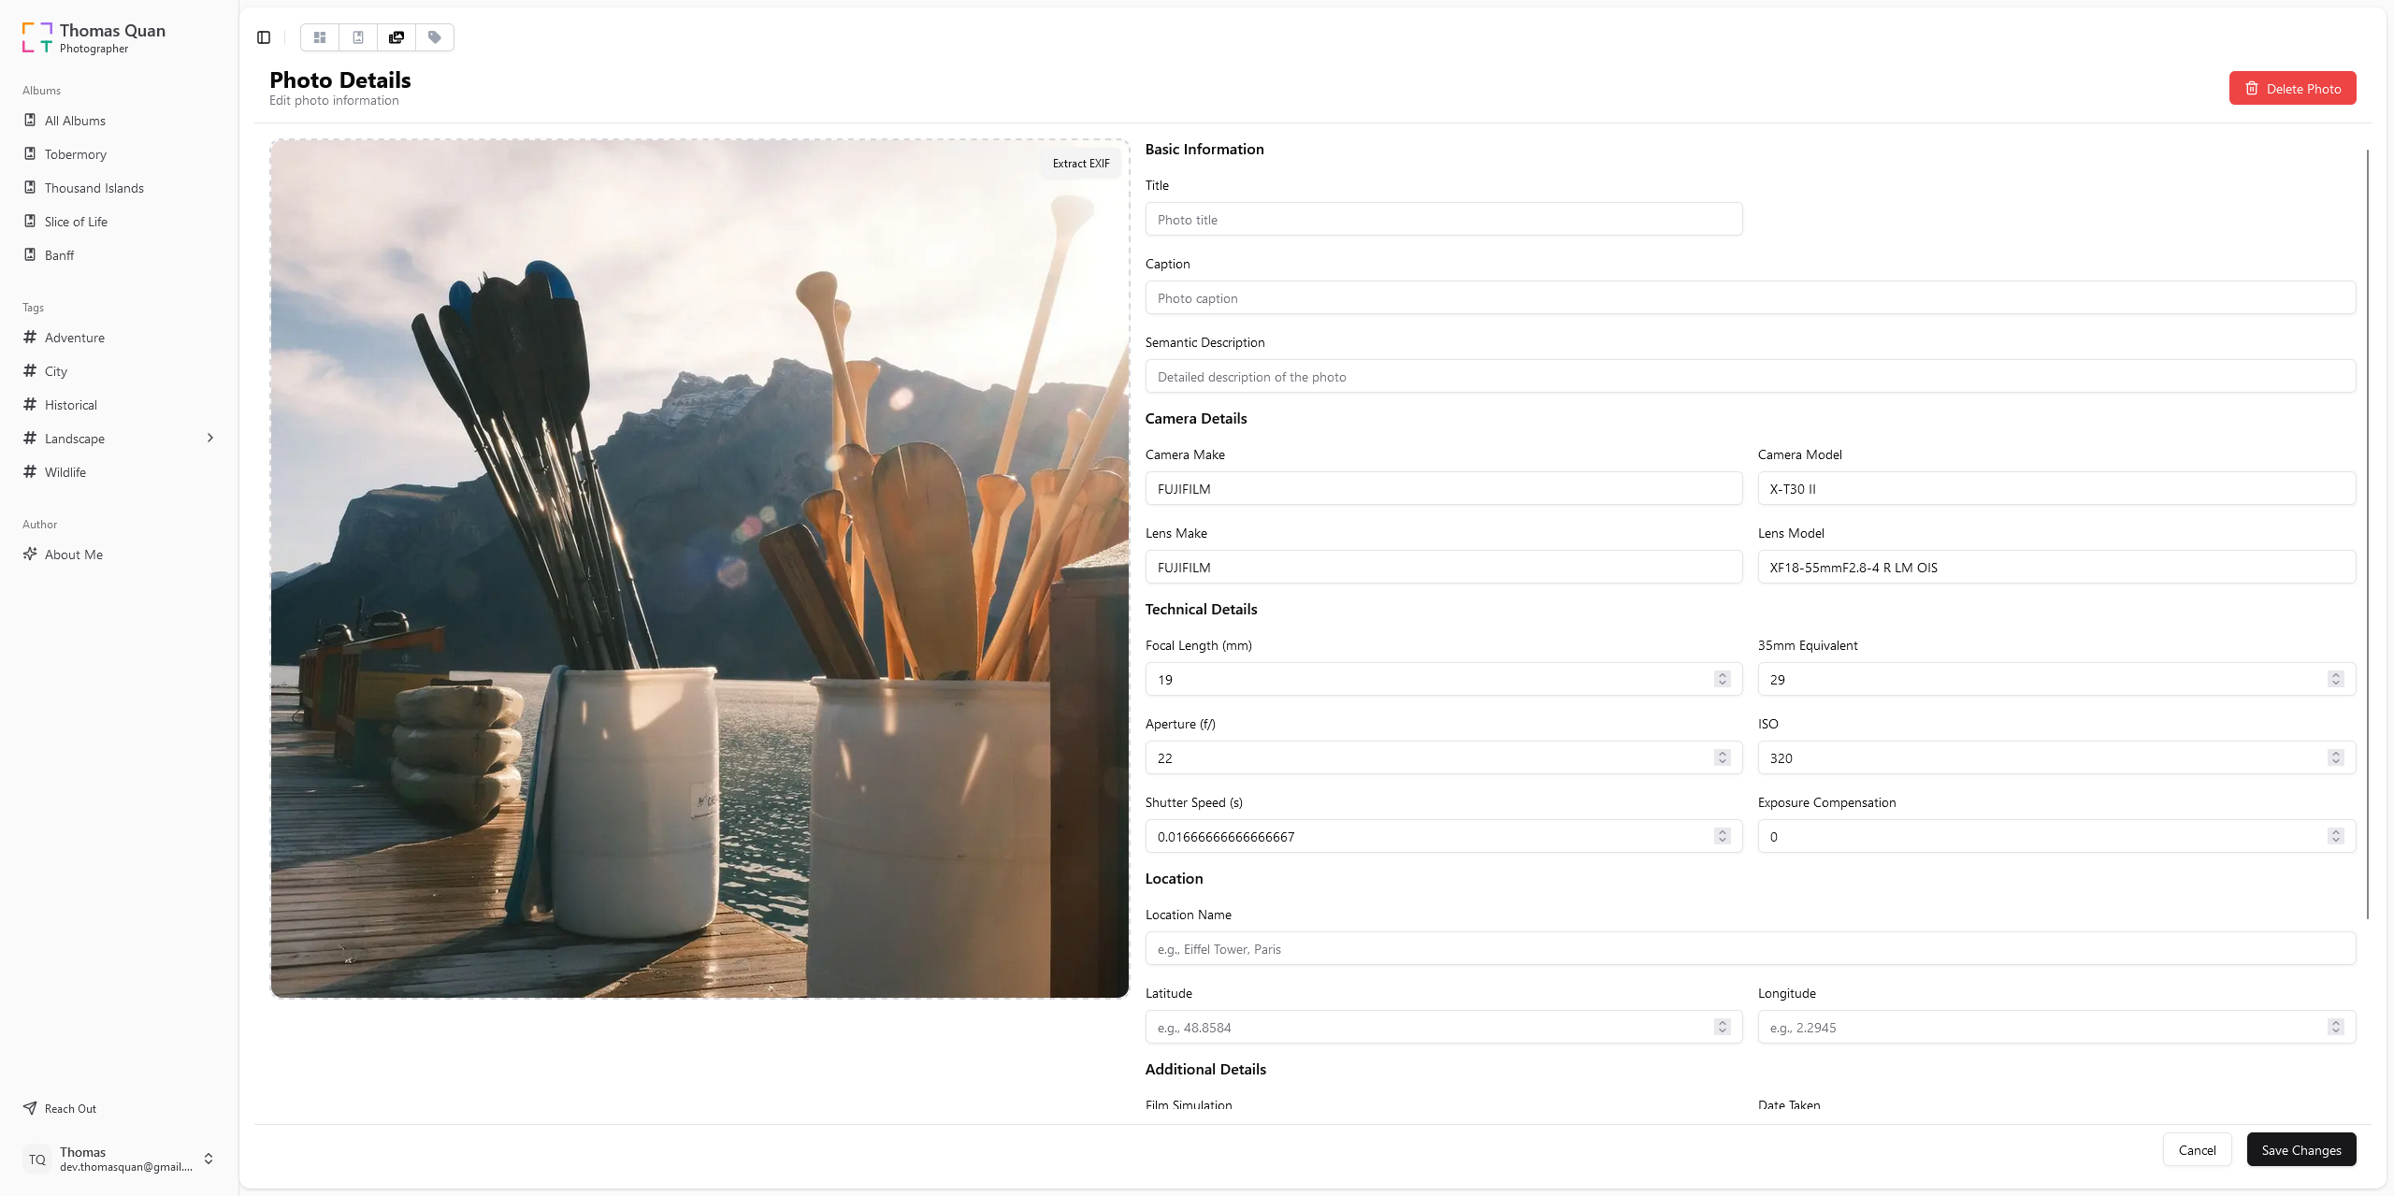
Task: Open the tags toolbar icon
Action: (x=435, y=37)
